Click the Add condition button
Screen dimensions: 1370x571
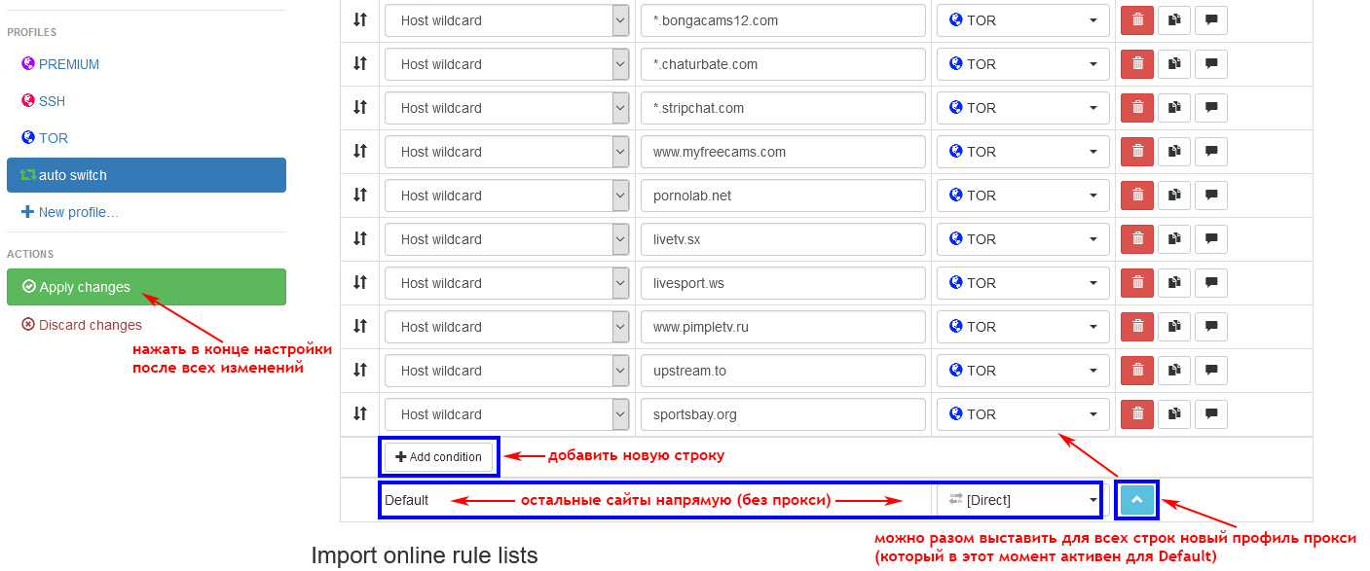tap(438, 457)
